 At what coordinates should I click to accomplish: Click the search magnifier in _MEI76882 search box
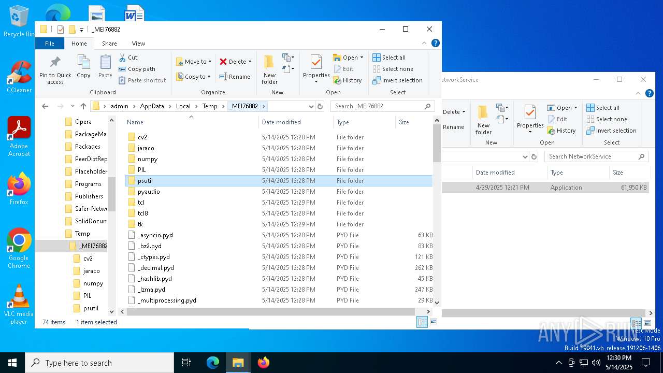[428, 106]
